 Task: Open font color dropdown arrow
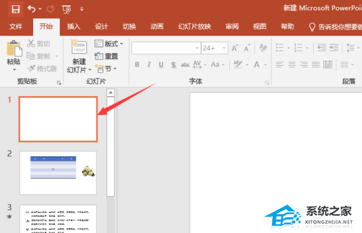click(x=265, y=65)
